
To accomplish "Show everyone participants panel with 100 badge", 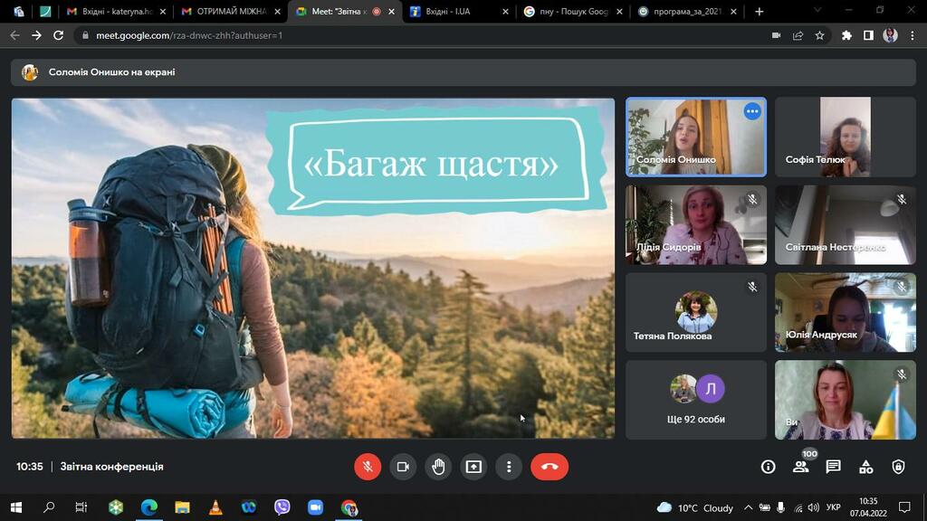I will pyautogui.click(x=801, y=467).
